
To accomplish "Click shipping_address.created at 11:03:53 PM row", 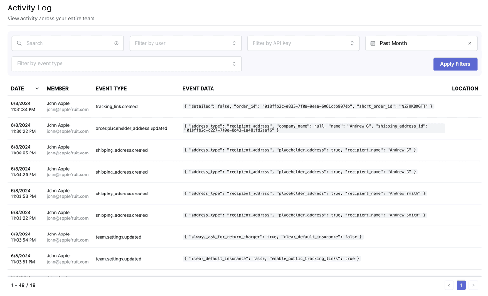I will pyautogui.click(x=122, y=194).
